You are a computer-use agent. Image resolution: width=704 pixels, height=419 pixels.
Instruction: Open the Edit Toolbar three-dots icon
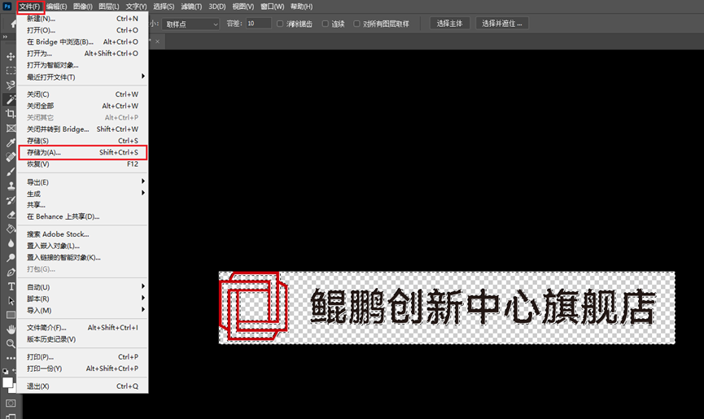11,358
